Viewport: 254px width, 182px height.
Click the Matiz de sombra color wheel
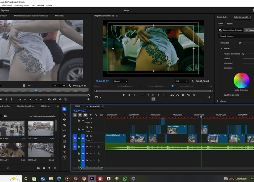click(241, 80)
